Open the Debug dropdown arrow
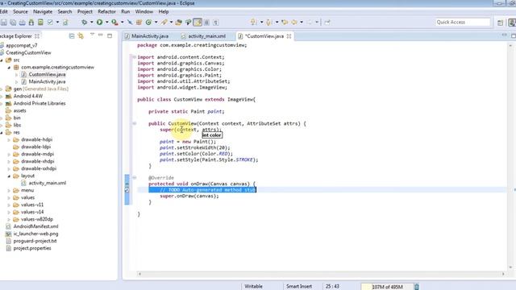Viewport: 516px width, 290px height. [91, 23]
